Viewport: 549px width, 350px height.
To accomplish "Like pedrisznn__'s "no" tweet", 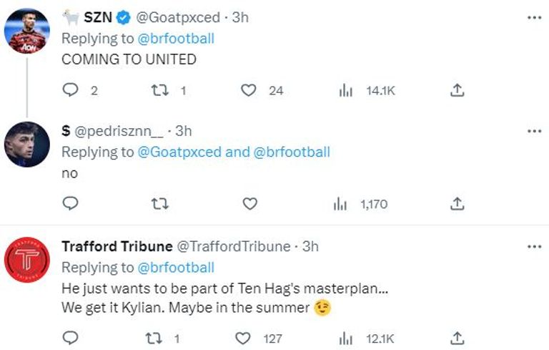I will click(x=249, y=204).
